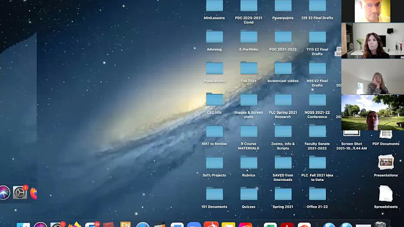
Task: Launch Siri from the left icon strip
Action: (4, 192)
